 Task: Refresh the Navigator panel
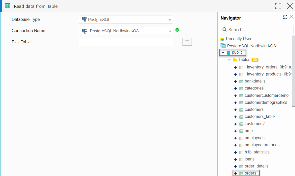(285, 17)
